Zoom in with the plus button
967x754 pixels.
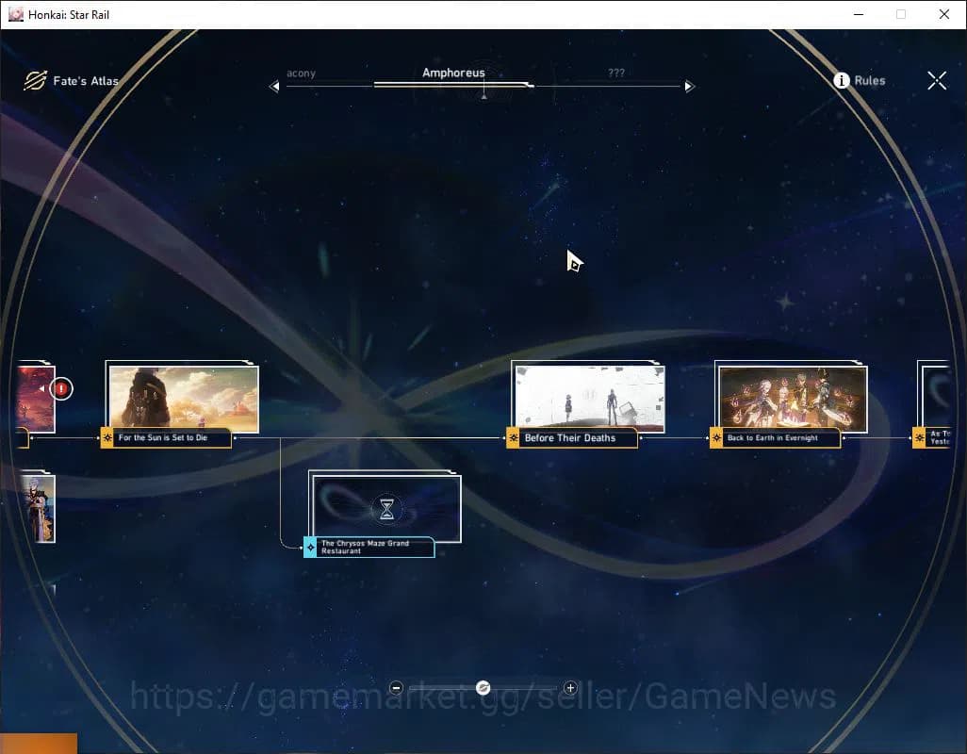pos(570,687)
